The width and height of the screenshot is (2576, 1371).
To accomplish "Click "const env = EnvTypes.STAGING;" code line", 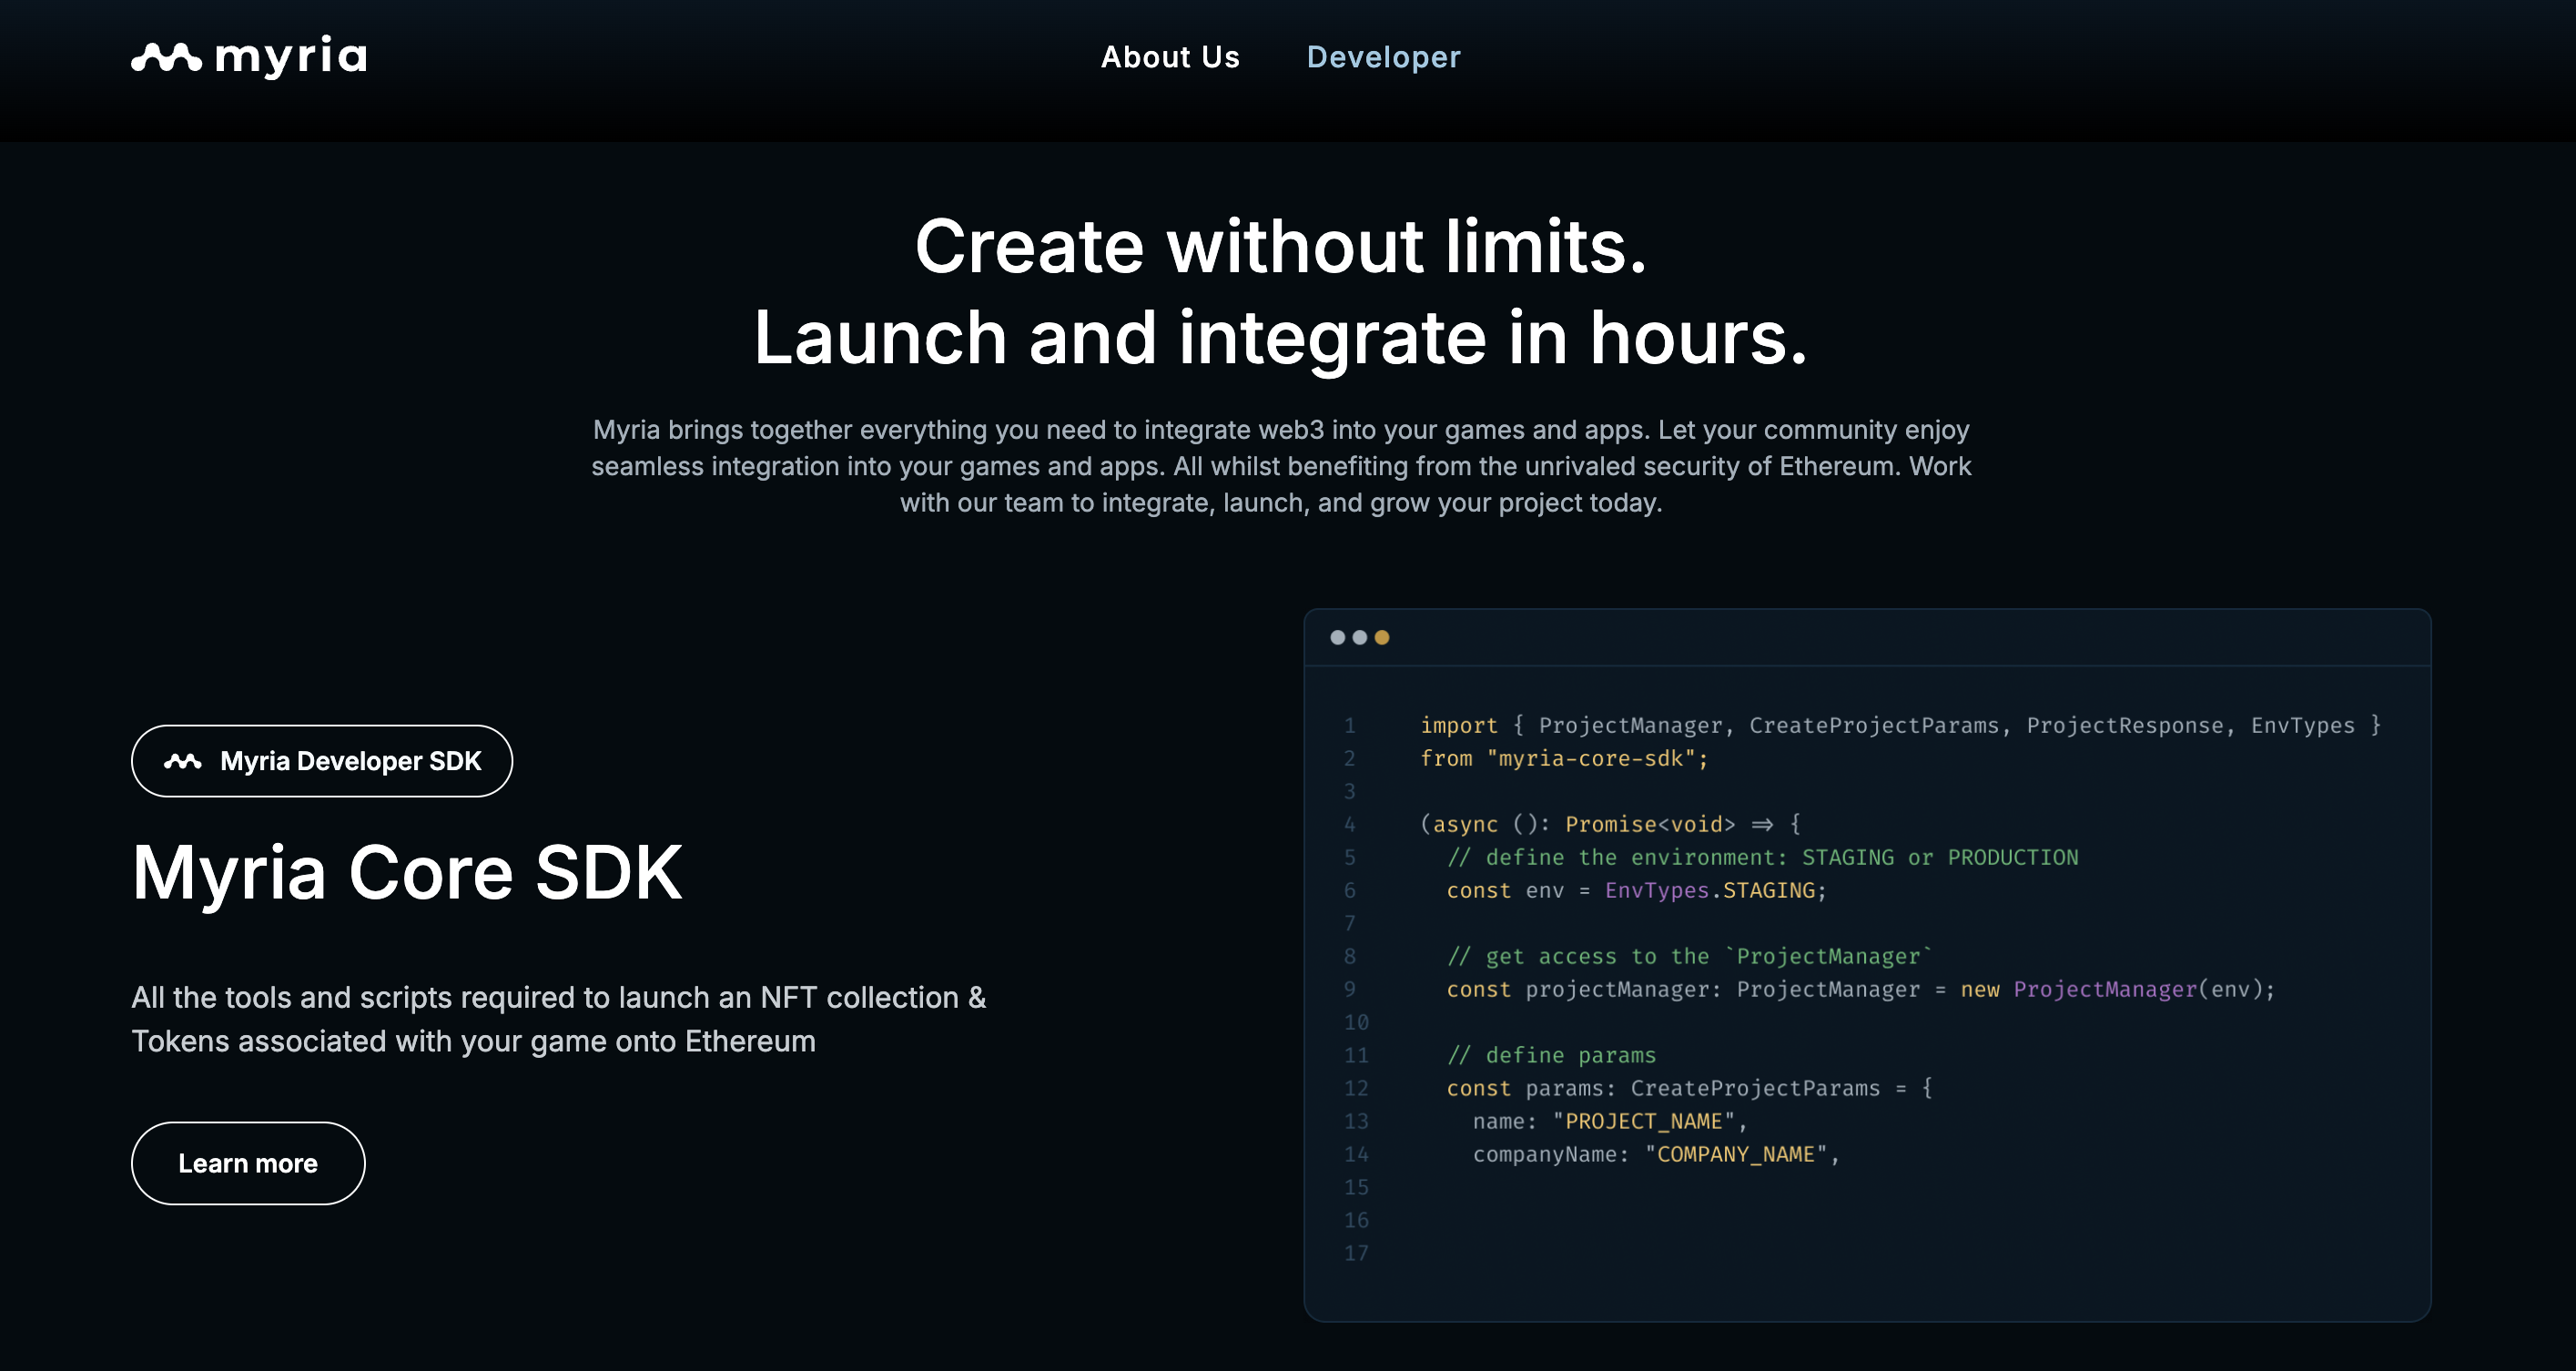I will [1636, 891].
